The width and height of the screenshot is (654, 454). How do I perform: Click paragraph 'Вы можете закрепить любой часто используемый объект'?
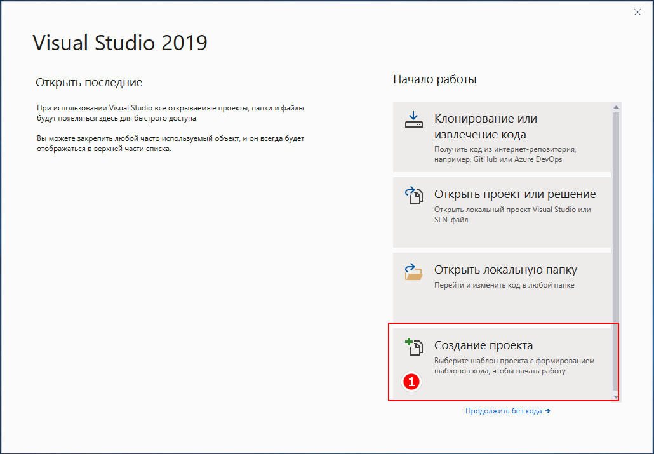(x=170, y=143)
